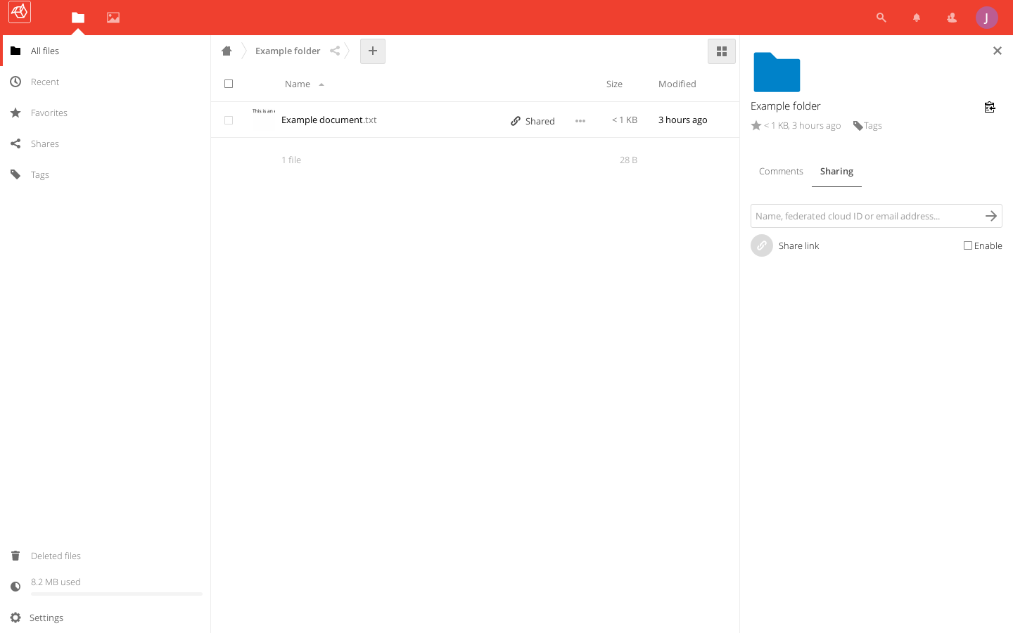The width and height of the screenshot is (1013, 633).
Task: Click Shared link on Example document row
Action: (533, 121)
